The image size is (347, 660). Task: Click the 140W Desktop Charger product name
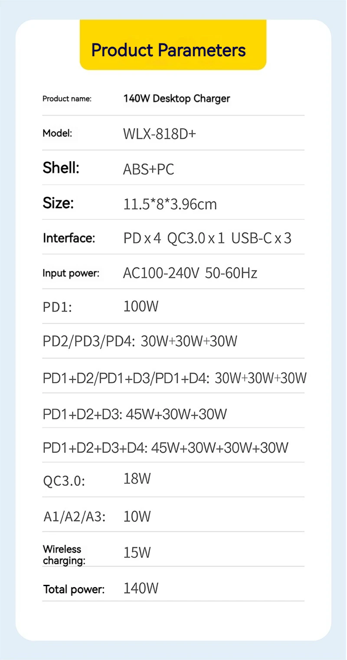(177, 98)
